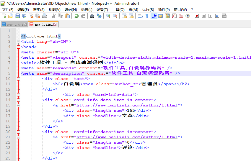Open the 宏(M) menu
The width and height of the screenshot is (251, 161).
[133, 10]
